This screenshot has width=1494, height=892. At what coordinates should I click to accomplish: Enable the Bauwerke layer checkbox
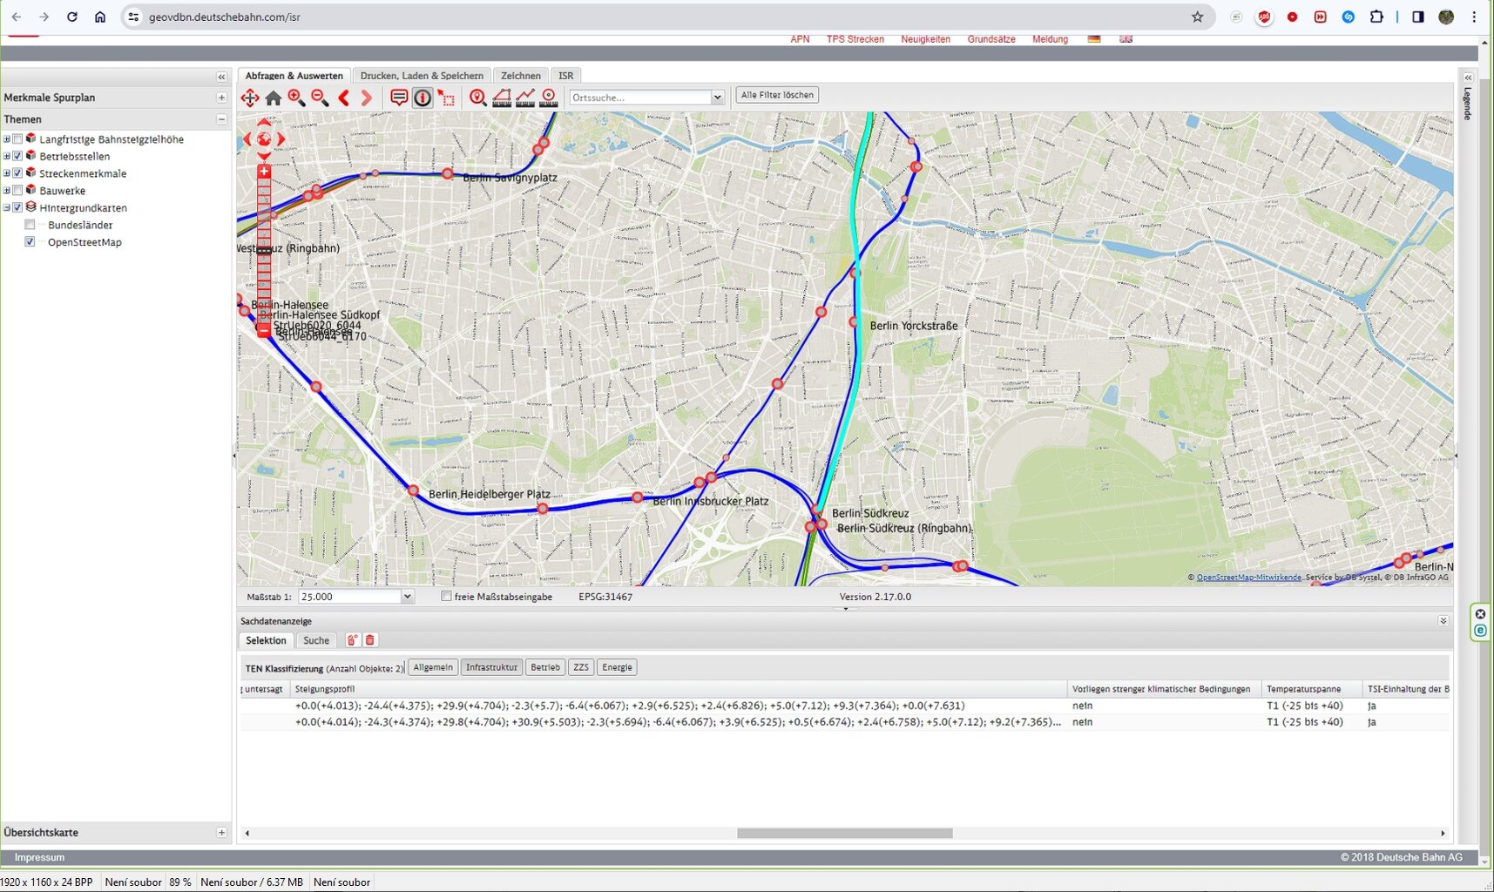coord(17,191)
